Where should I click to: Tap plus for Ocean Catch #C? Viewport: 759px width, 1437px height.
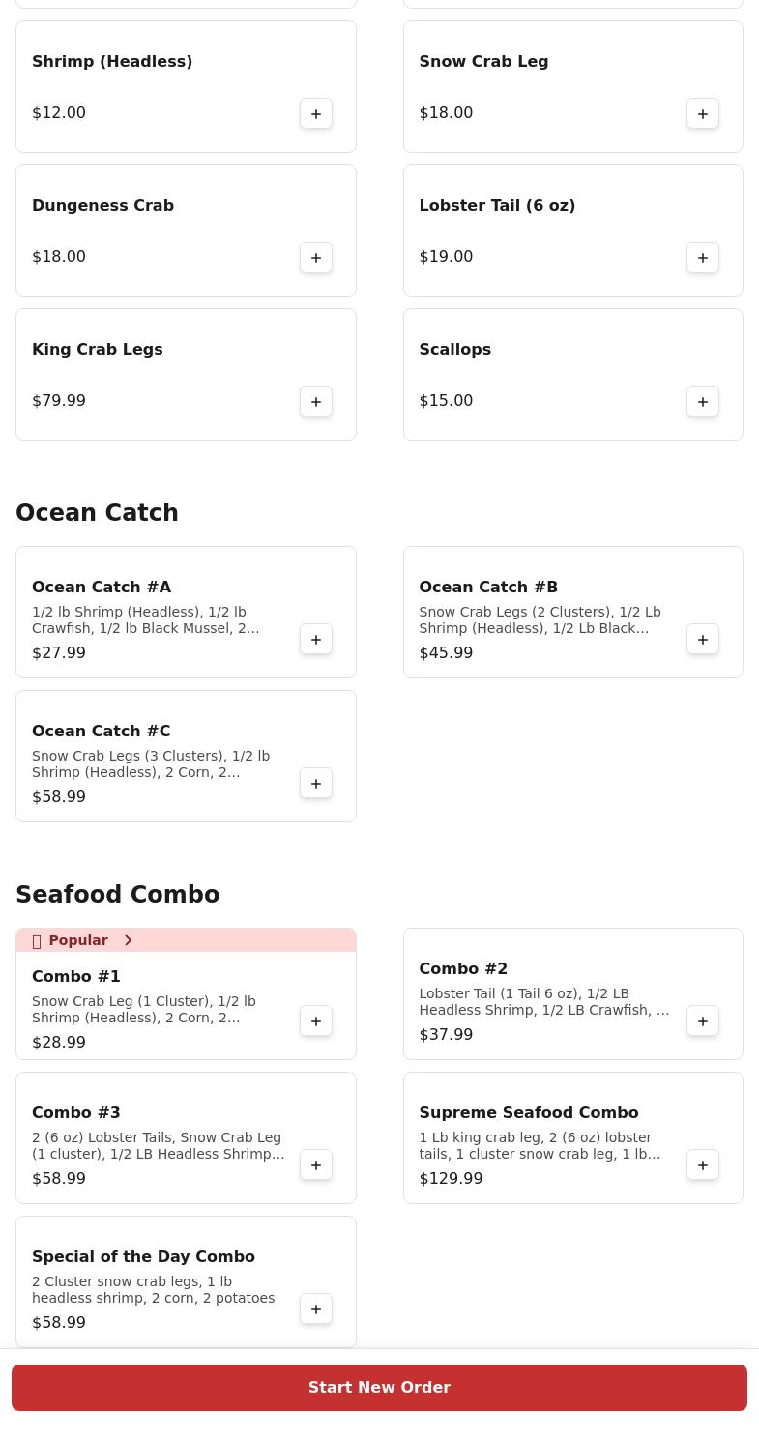(x=316, y=783)
